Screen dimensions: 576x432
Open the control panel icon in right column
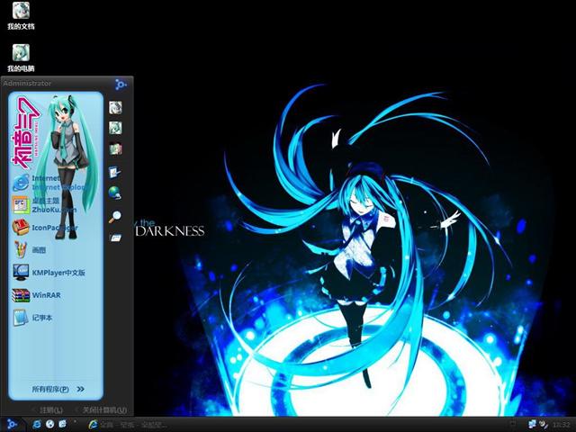coord(115,172)
